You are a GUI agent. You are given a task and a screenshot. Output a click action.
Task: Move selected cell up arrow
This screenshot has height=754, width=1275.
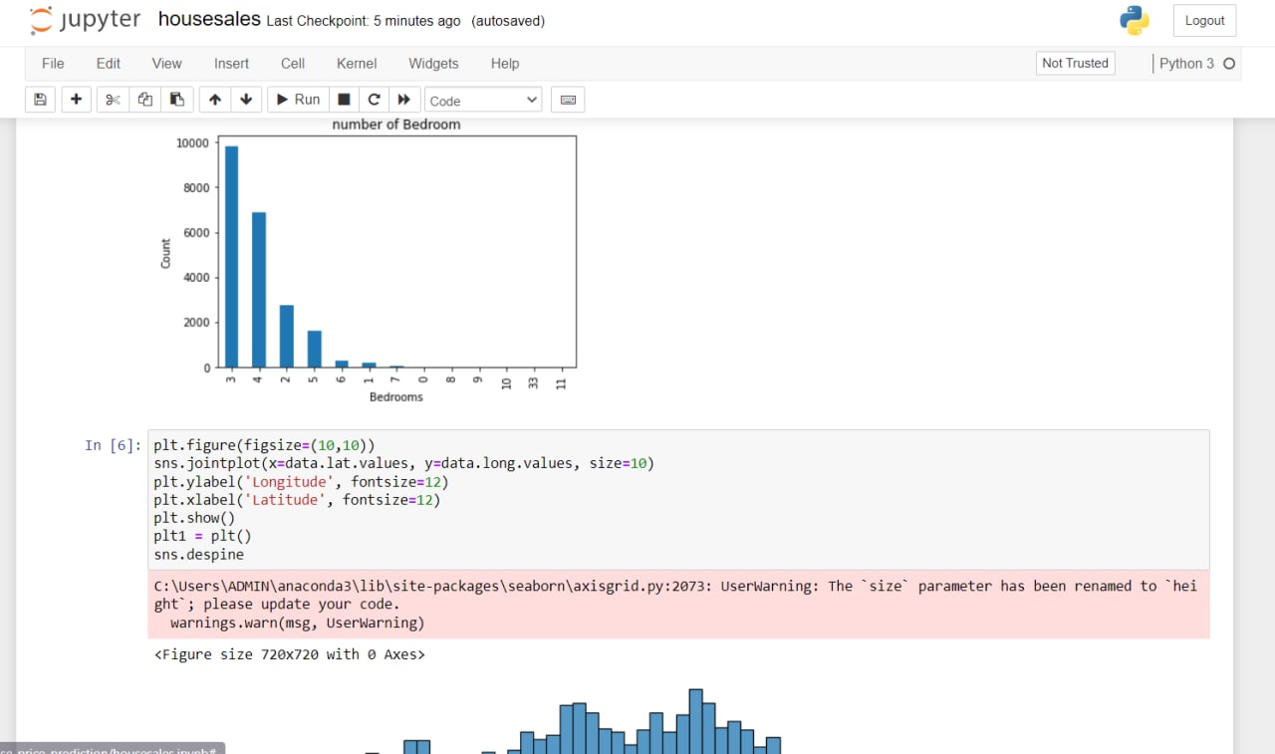click(x=215, y=100)
